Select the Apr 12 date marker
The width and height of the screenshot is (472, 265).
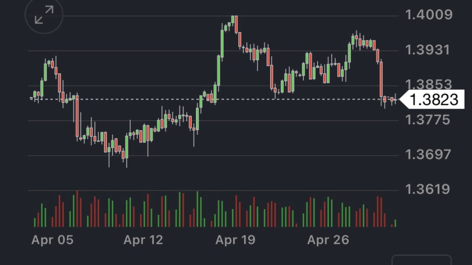click(143, 240)
